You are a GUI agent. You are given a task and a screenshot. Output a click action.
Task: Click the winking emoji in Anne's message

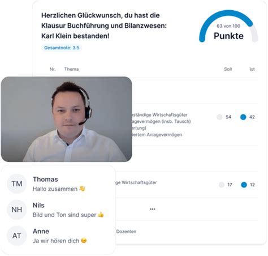84,241
